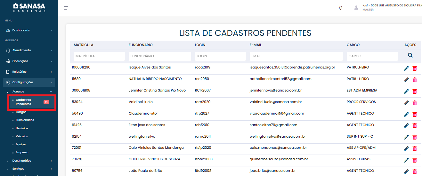Delete Claudemiro vitor with trash icon
The height and width of the screenshot is (176, 422).
pos(415,114)
